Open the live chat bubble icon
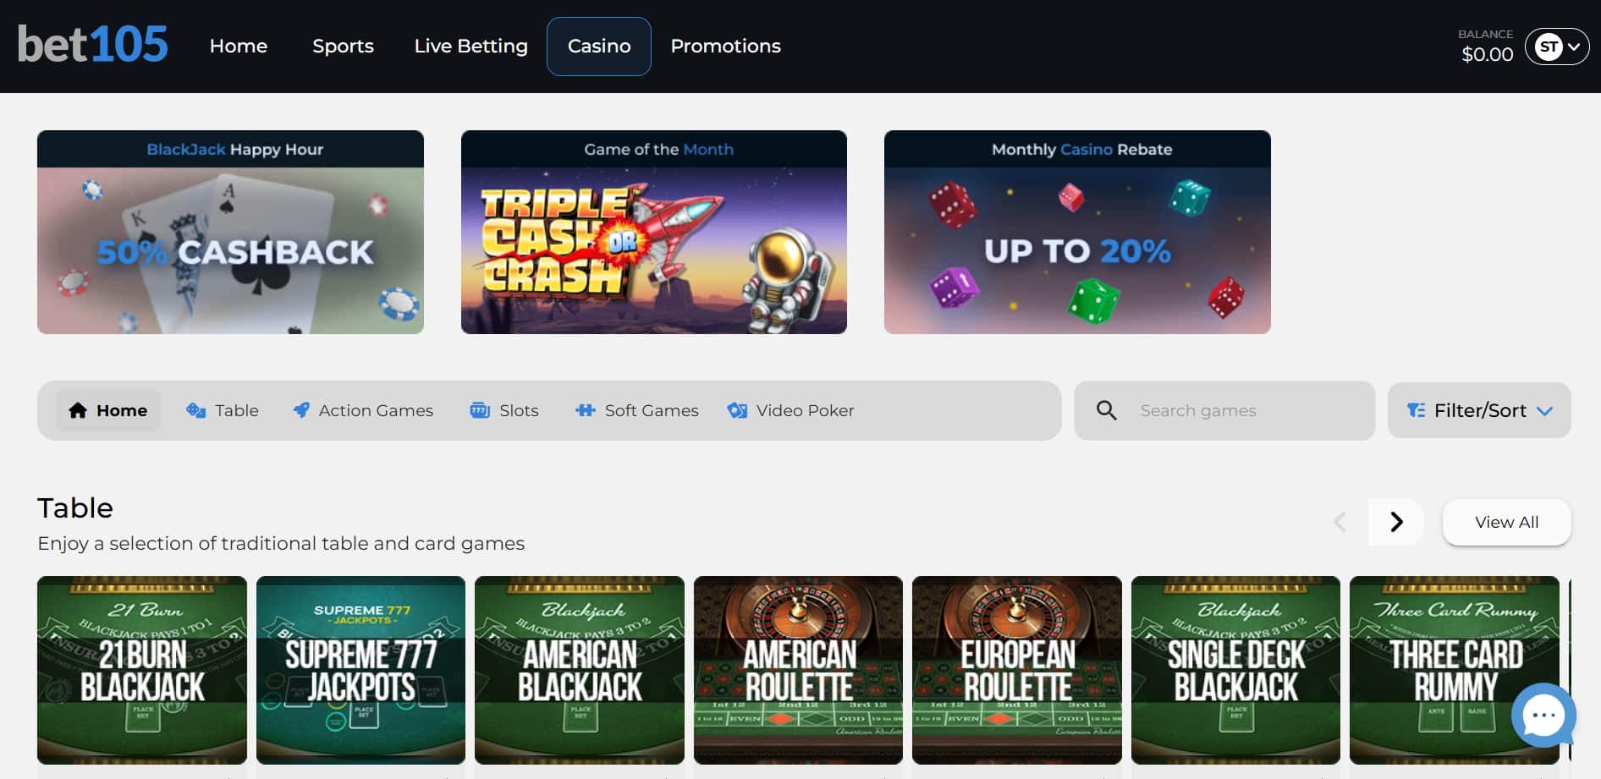This screenshot has height=779, width=1601. point(1543,716)
